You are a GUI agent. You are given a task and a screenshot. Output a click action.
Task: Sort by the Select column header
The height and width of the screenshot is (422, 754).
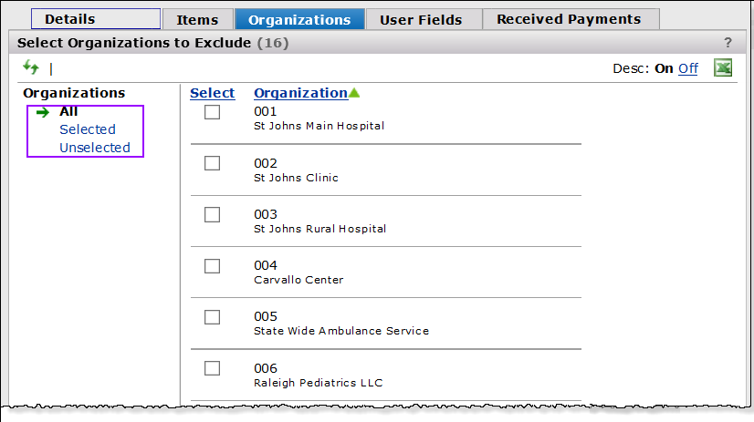click(x=212, y=93)
